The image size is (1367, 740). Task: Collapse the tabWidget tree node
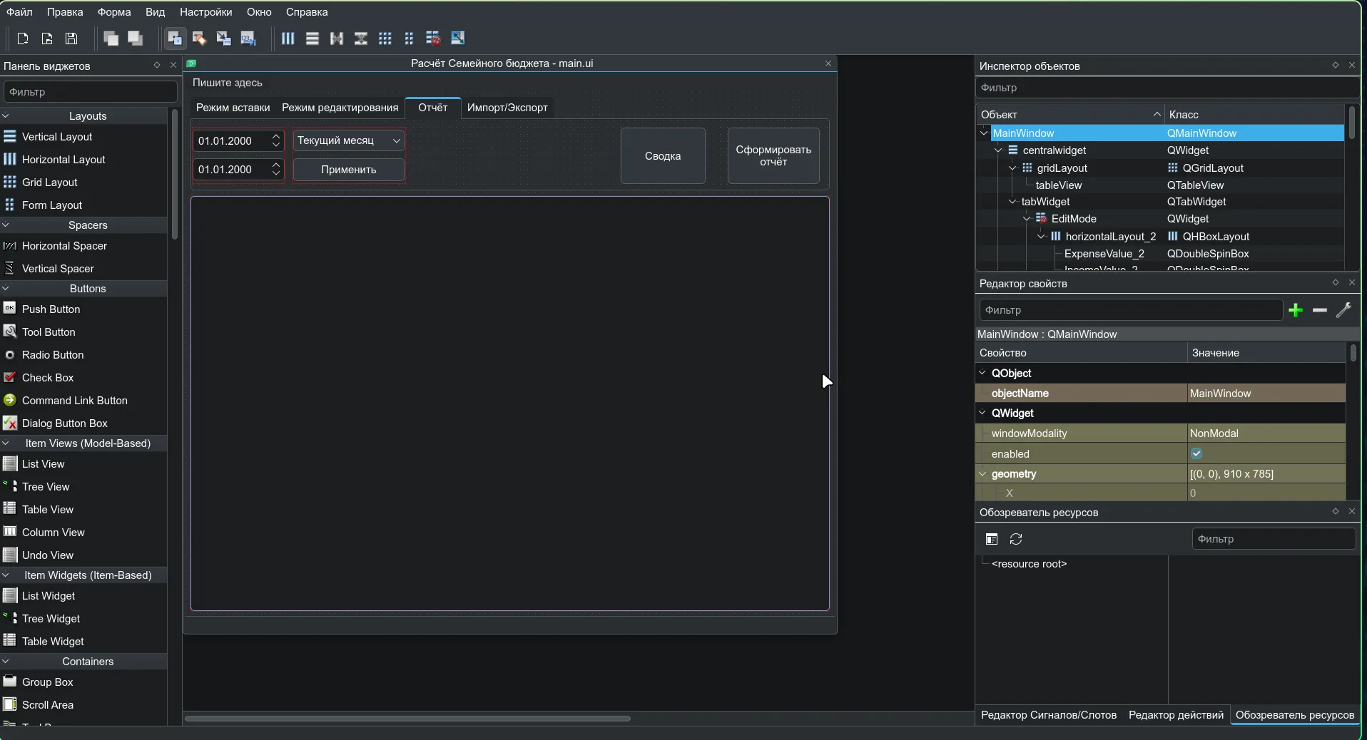tap(1012, 202)
